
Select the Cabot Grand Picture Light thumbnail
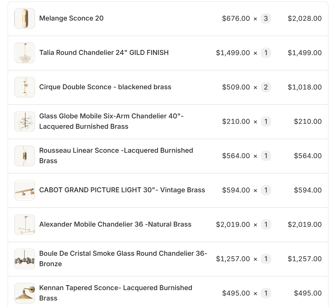[25, 190]
